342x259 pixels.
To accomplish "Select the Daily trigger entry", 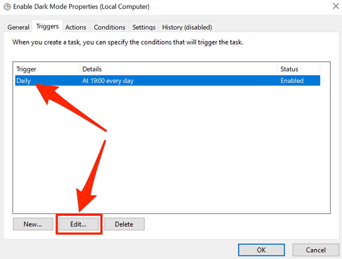I will click(24, 80).
